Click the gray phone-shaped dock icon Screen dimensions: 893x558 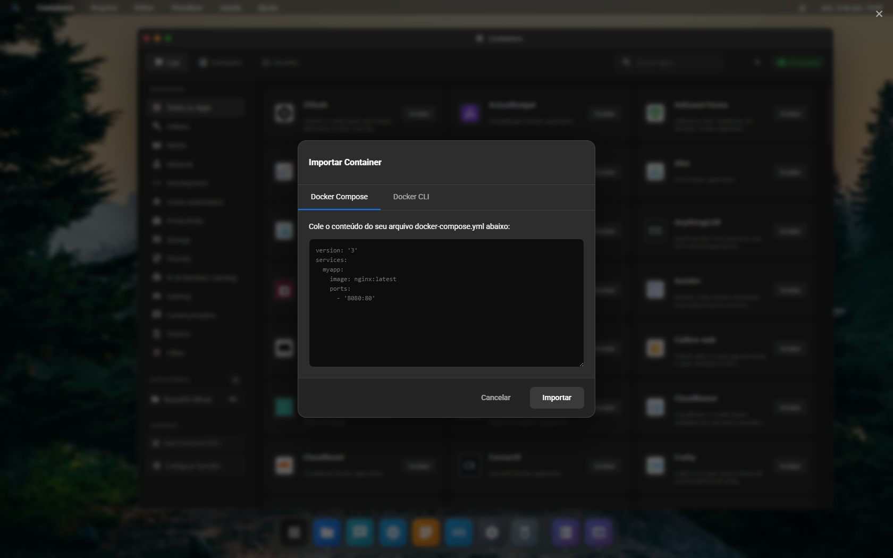525,532
